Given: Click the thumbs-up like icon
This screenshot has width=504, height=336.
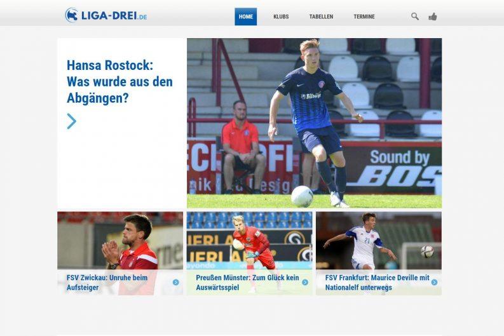Looking at the screenshot, I should click(x=433, y=17).
